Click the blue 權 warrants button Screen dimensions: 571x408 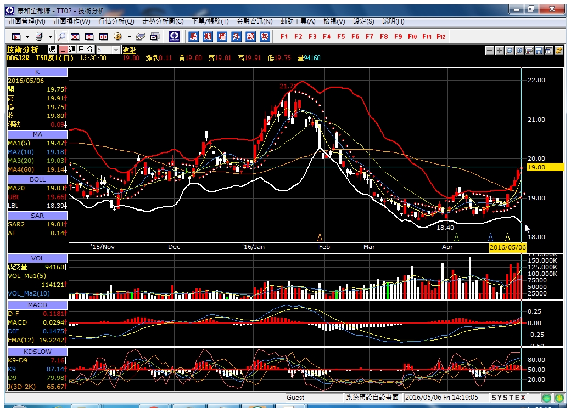pos(222,36)
